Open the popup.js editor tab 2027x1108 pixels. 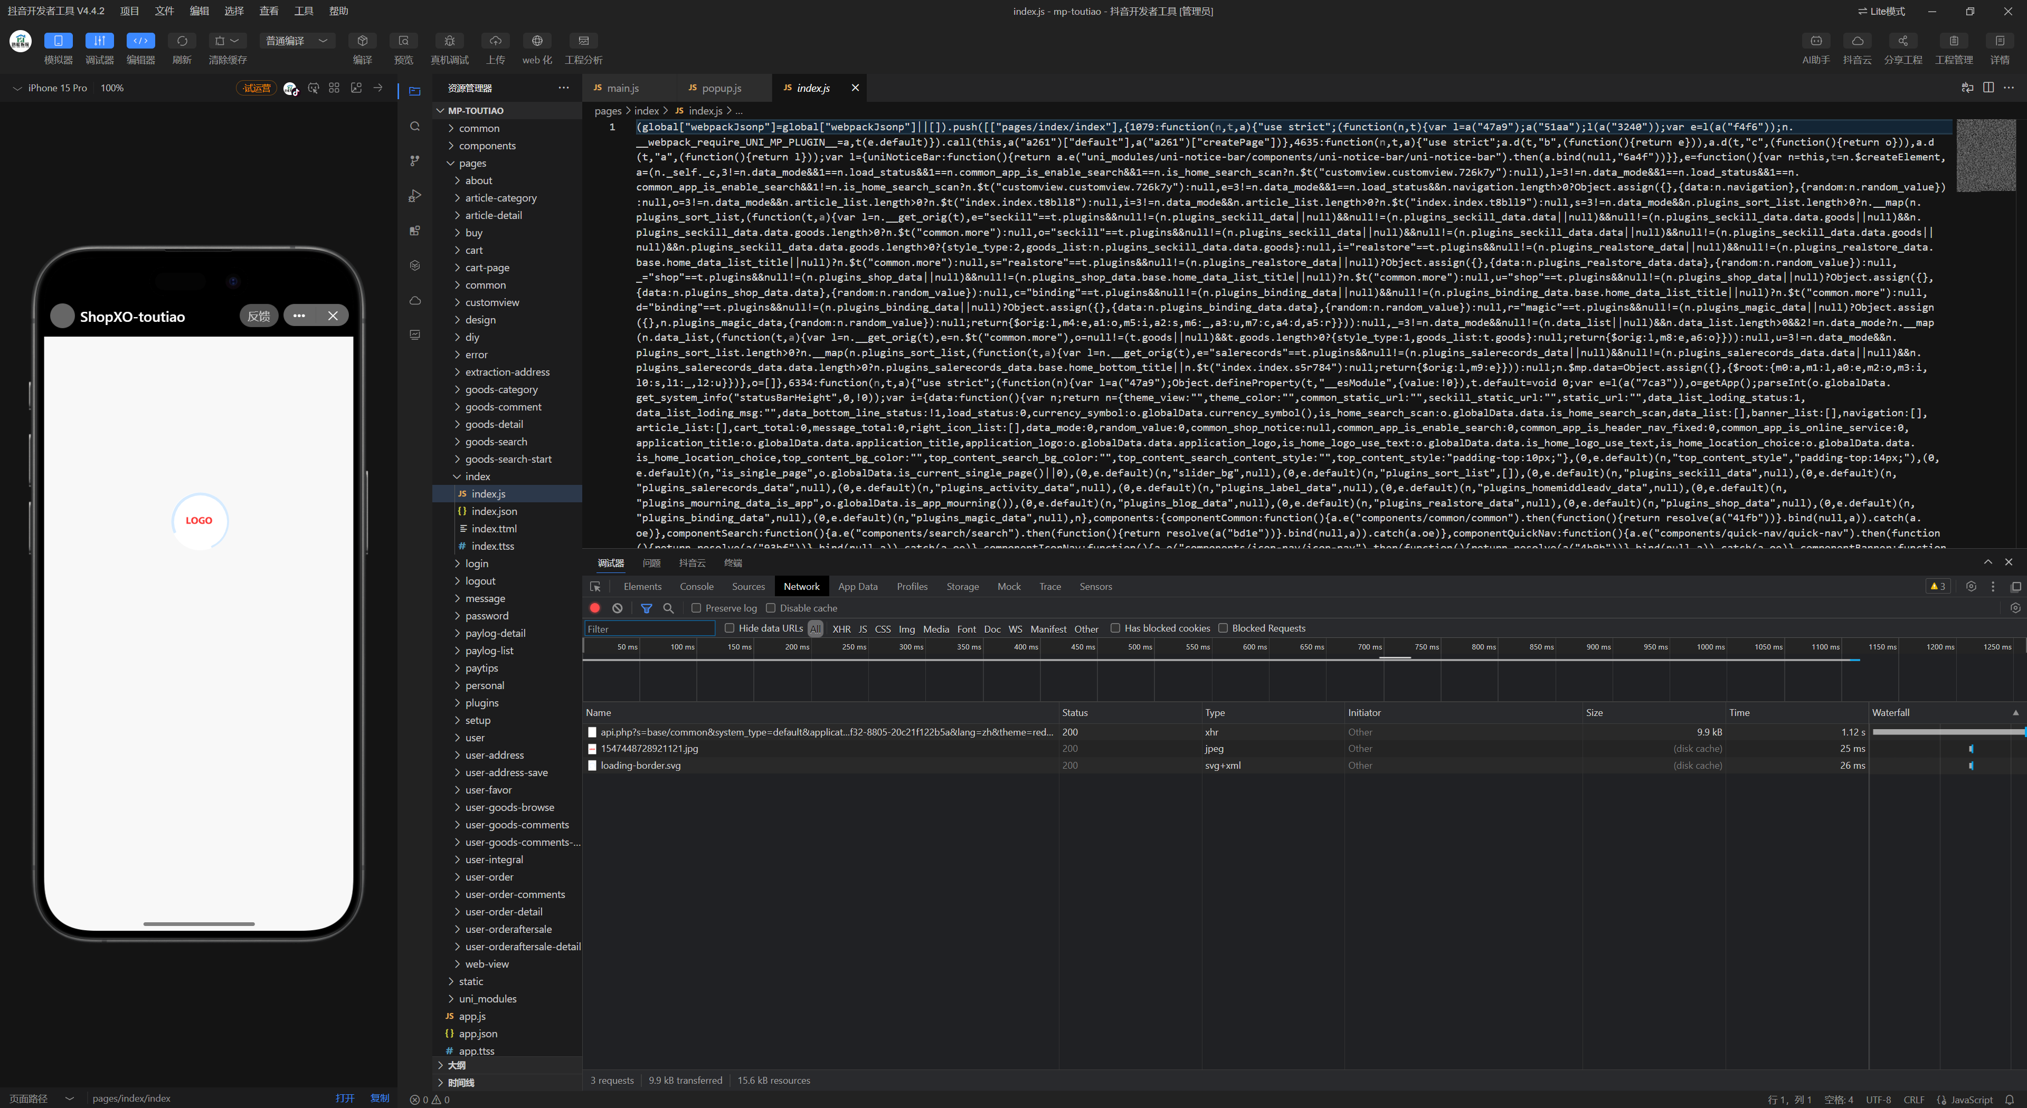(721, 88)
